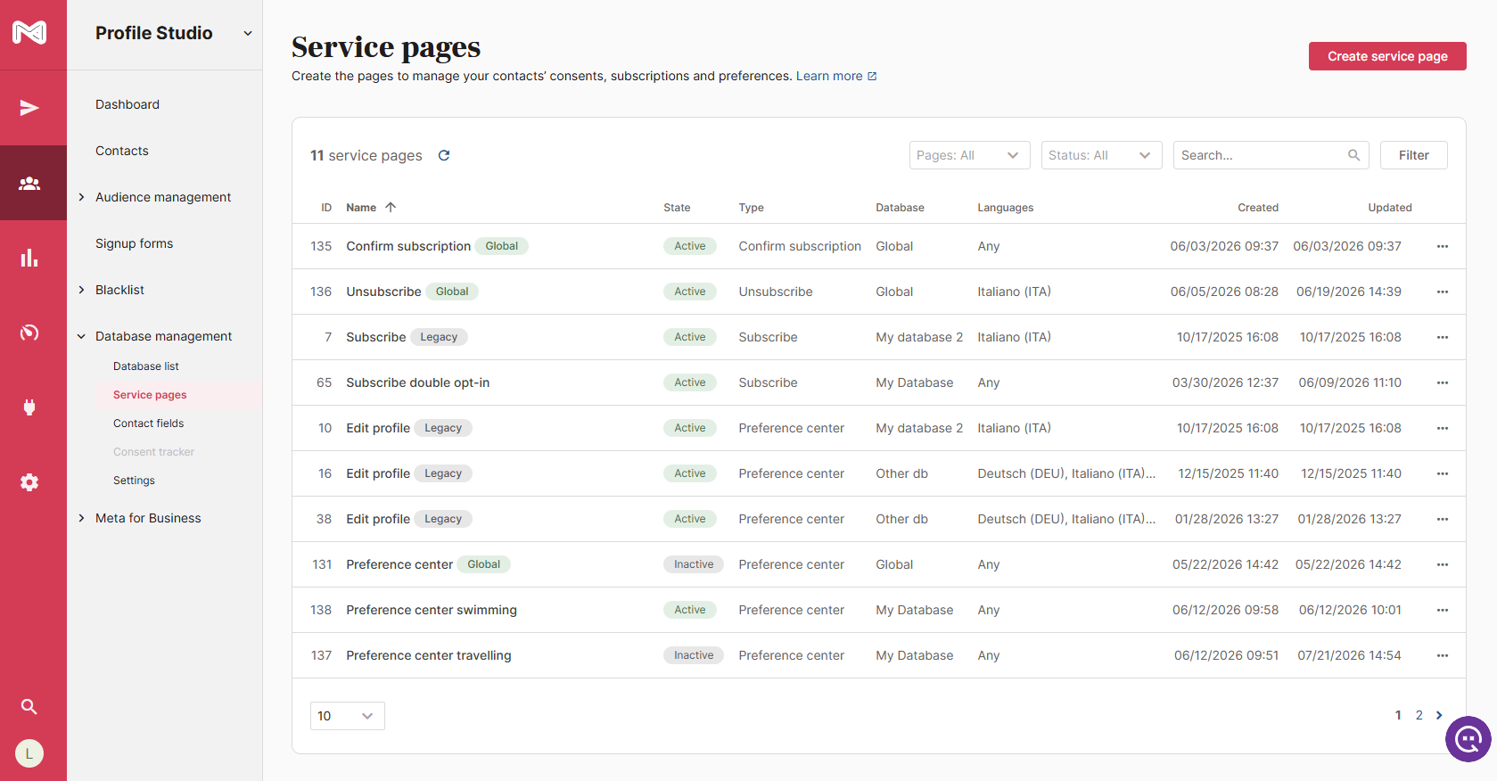Open actions menu for Unsubscribe row
1497x781 pixels.
[1443, 292]
